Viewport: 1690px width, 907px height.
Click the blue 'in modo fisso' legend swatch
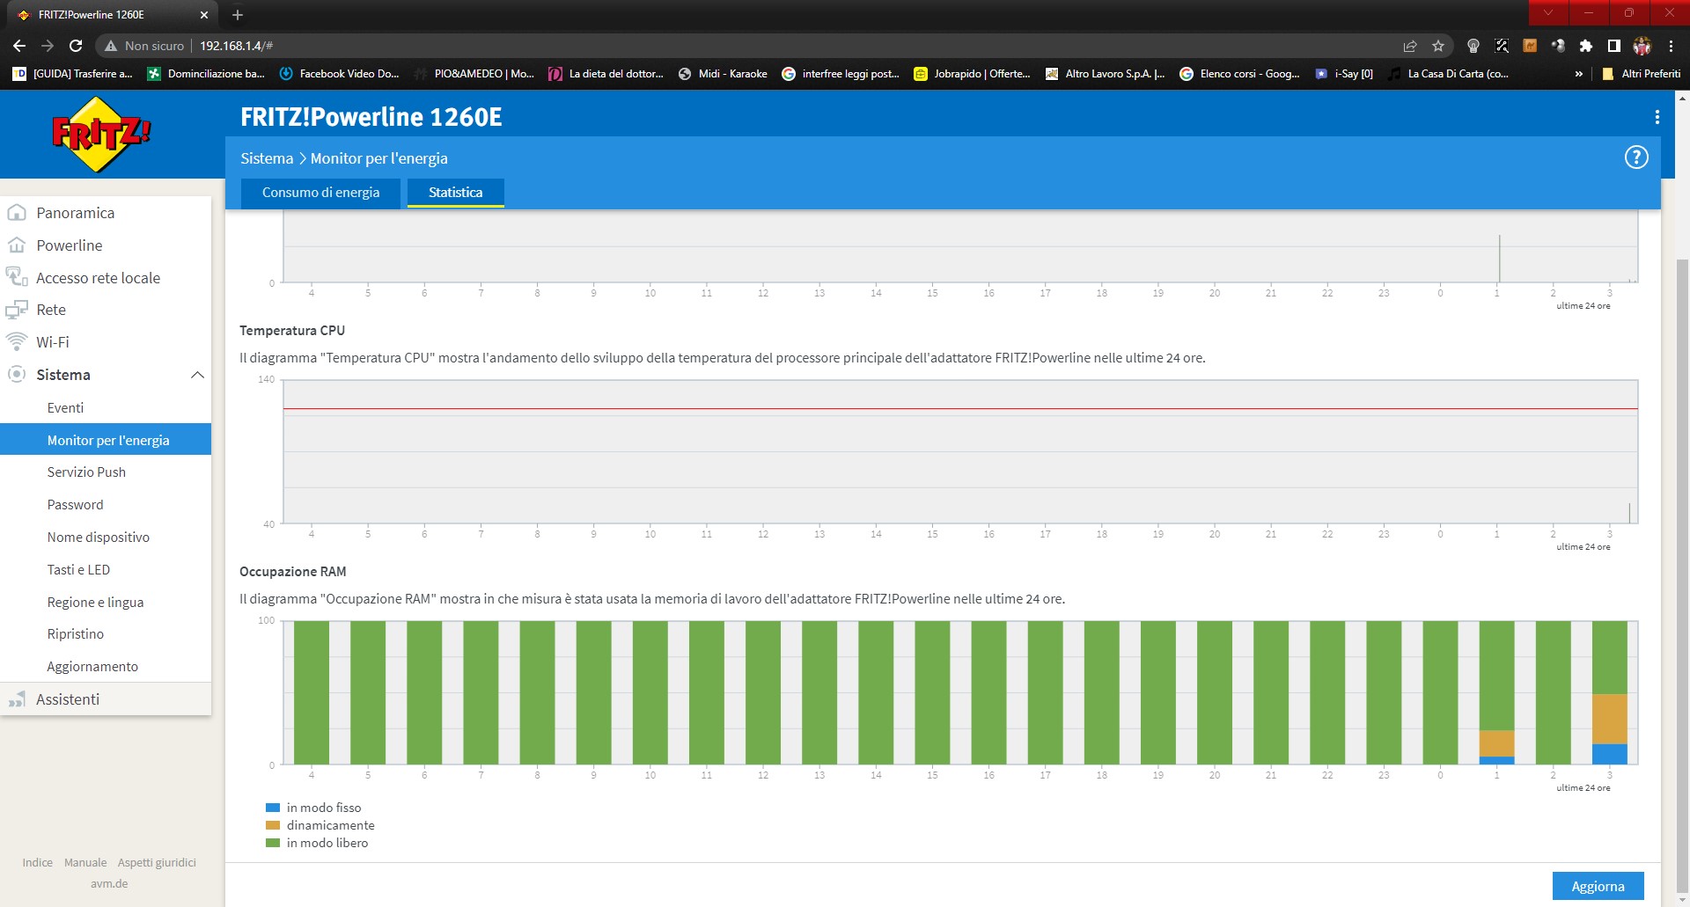tap(273, 808)
